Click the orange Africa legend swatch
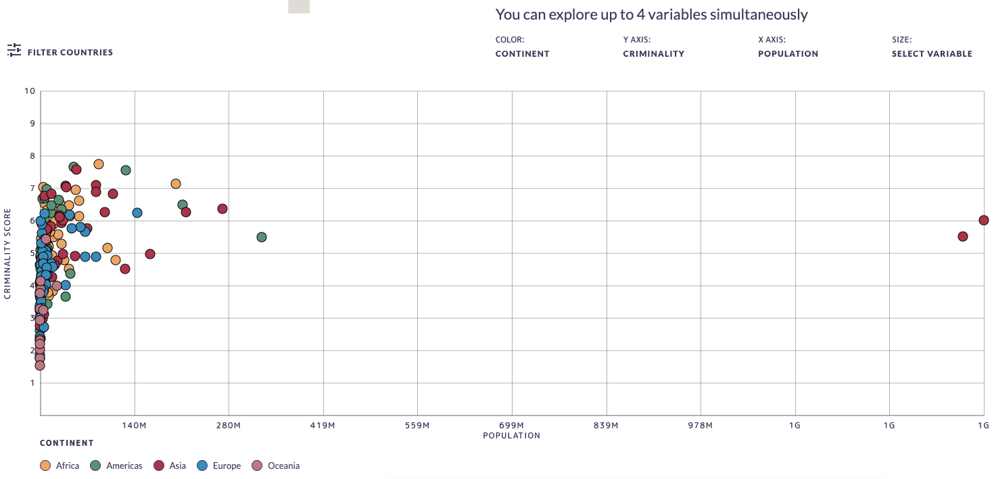 click(x=46, y=465)
